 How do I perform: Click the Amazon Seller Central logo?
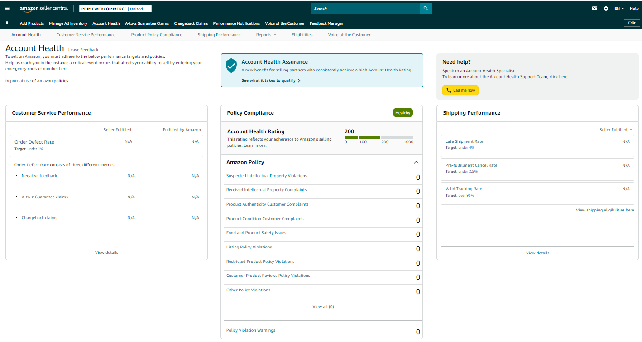click(44, 9)
